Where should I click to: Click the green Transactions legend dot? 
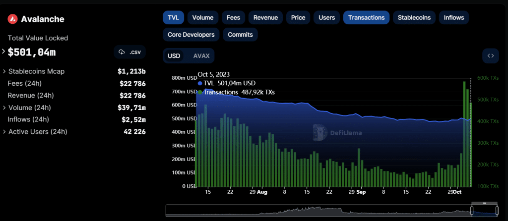coord(199,92)
